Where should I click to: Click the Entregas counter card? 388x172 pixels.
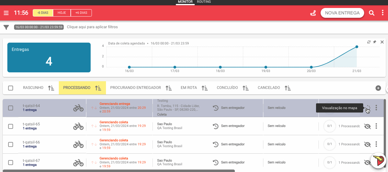point(49,57)
